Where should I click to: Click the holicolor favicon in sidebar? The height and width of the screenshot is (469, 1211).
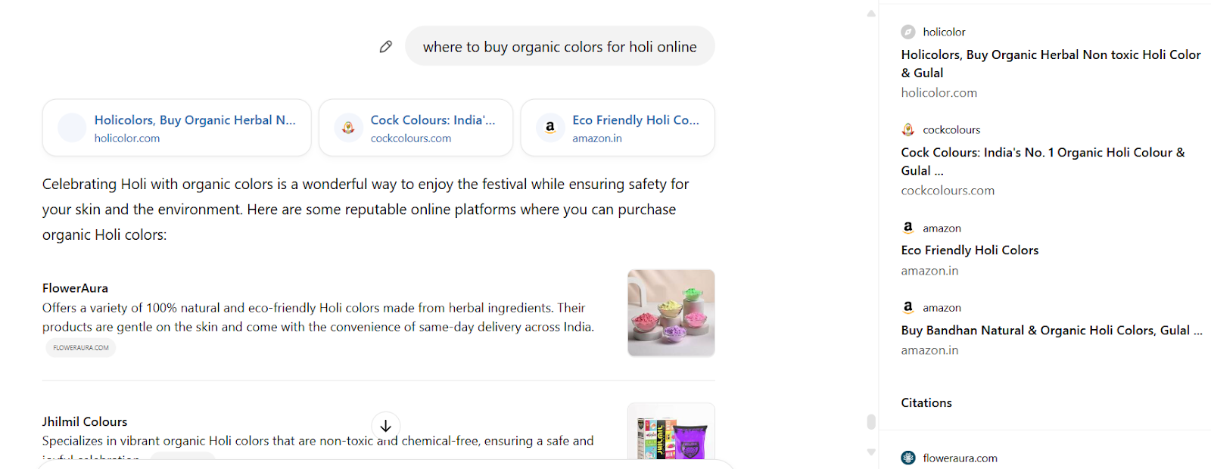point(908,32)
